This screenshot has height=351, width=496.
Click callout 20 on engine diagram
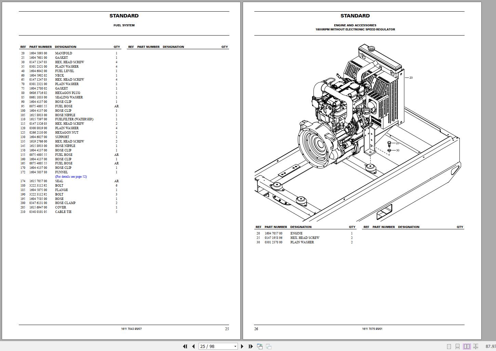(411, 78)
